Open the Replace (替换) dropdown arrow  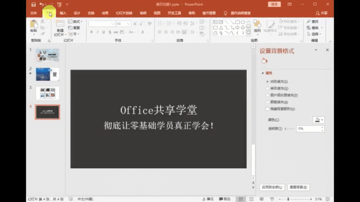pos(322,27)
